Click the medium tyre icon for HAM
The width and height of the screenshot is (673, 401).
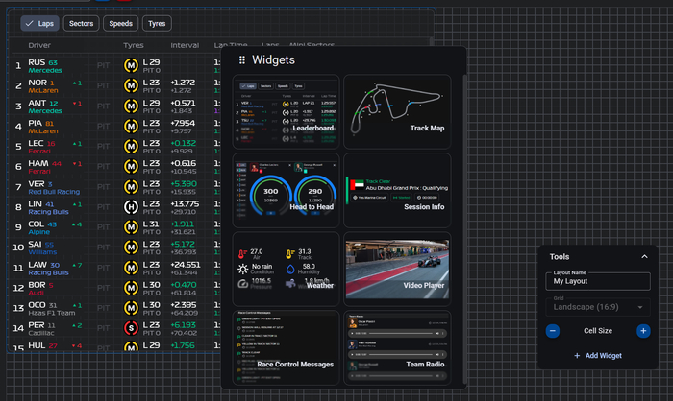coord(131,167)
